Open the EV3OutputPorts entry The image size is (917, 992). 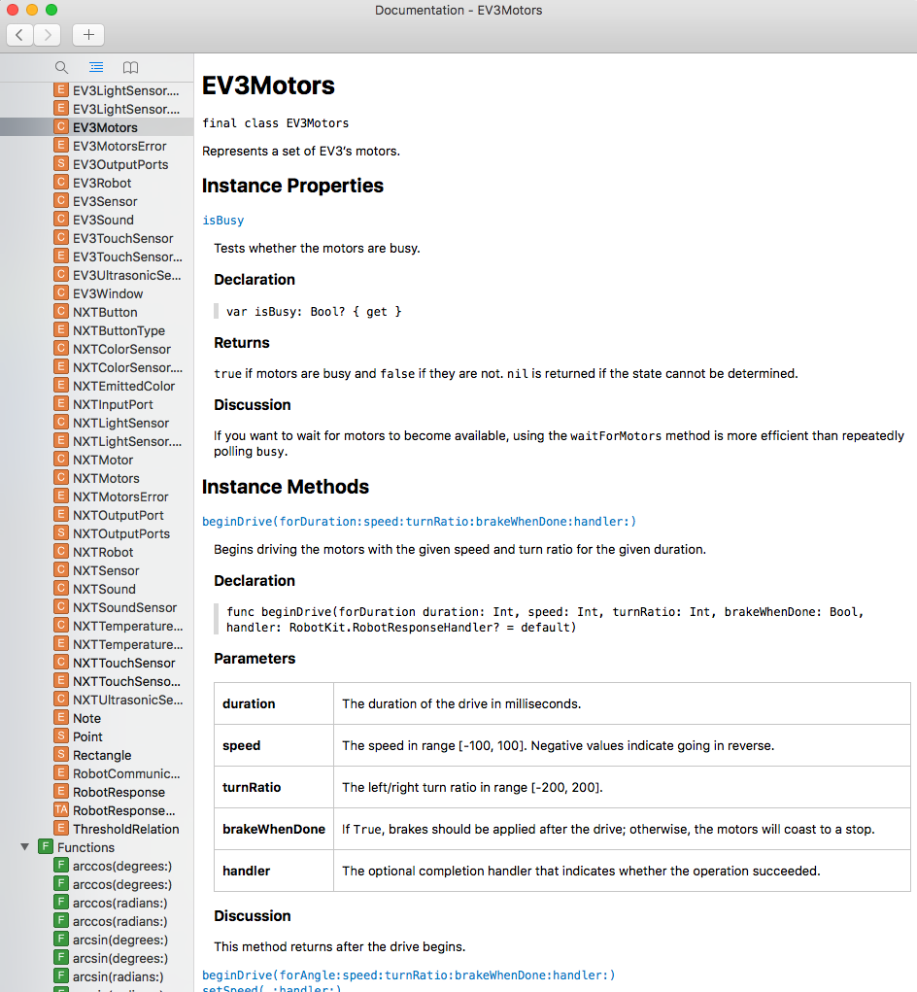point(120,164)
